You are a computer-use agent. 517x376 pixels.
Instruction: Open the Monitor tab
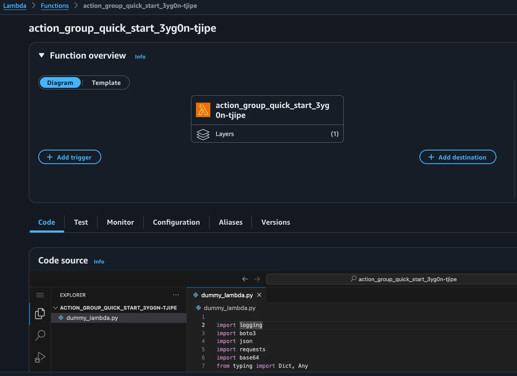(x=121, y=222)
